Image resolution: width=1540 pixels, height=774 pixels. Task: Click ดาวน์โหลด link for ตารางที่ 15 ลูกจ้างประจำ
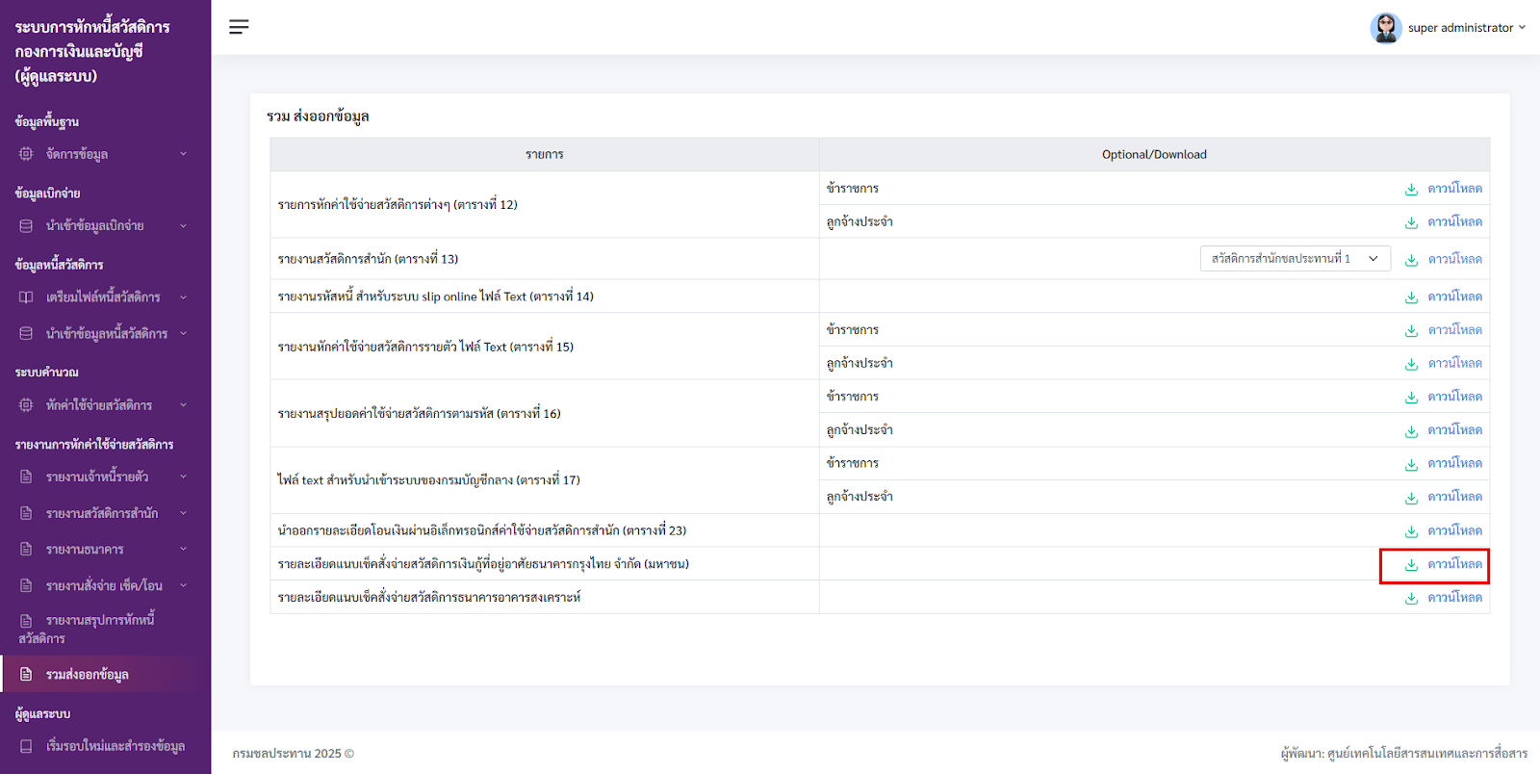pyautogui.click(x=1454, y=364)
